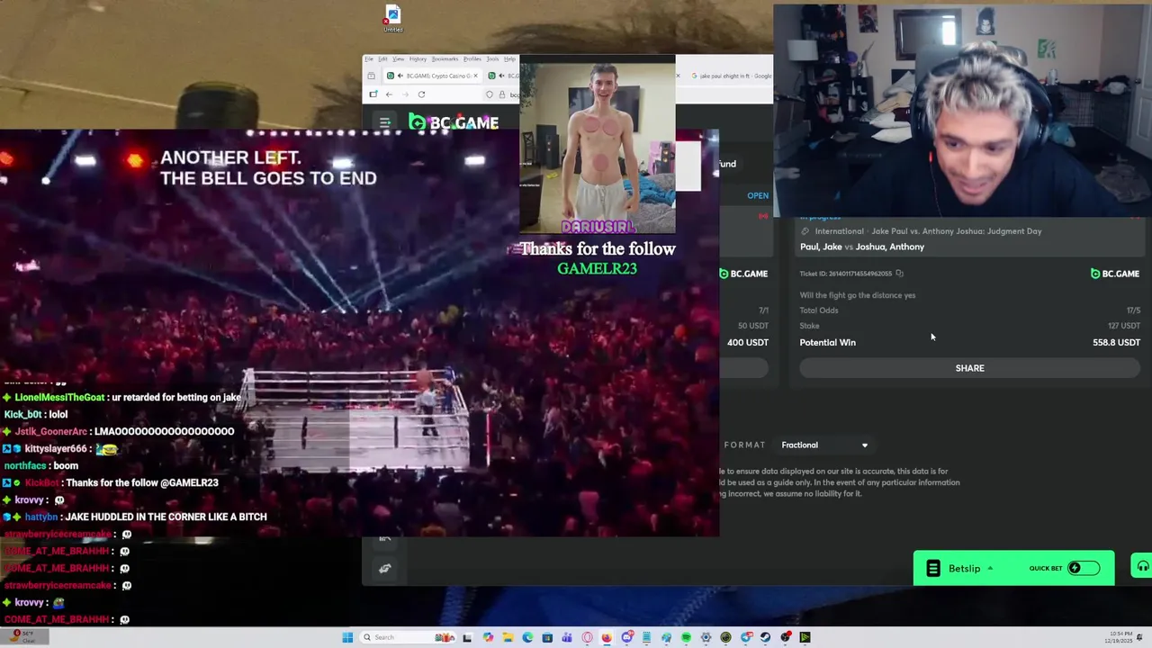Click the tracking protection shield icon in address bar
The height and width of the screenshot is (648, 1152).
point(490,94)
